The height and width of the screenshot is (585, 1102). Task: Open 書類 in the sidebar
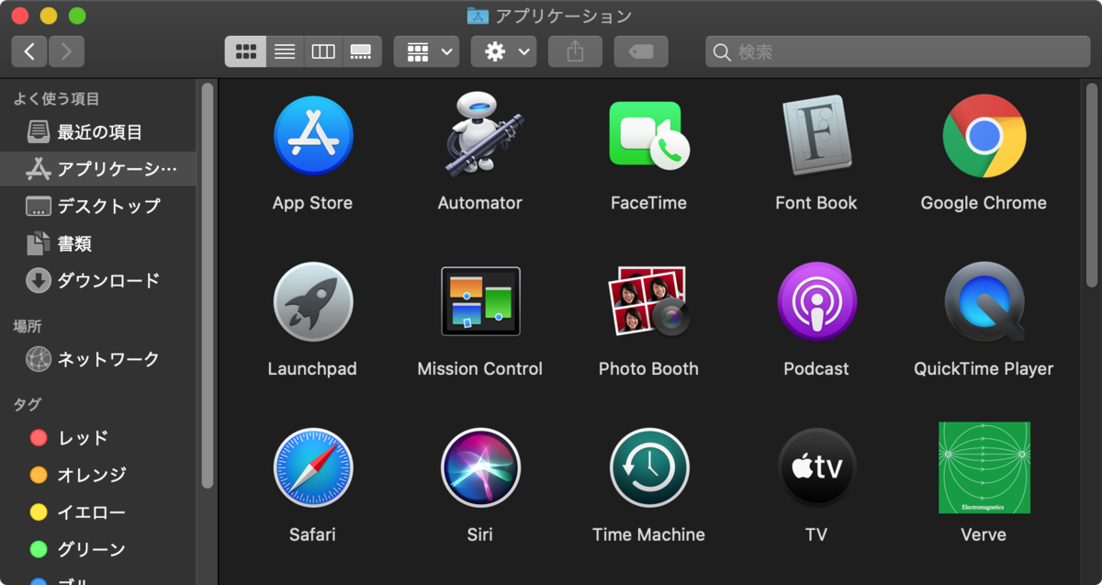[x=98, y=243]
